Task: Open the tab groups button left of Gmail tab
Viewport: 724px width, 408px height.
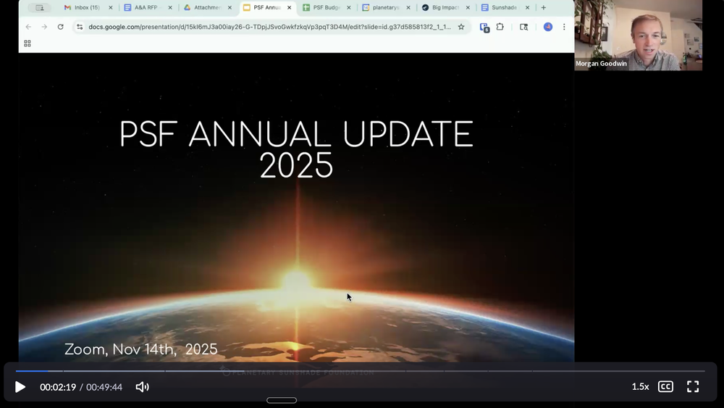Action: pyautogui.click(x=40, y=7)
